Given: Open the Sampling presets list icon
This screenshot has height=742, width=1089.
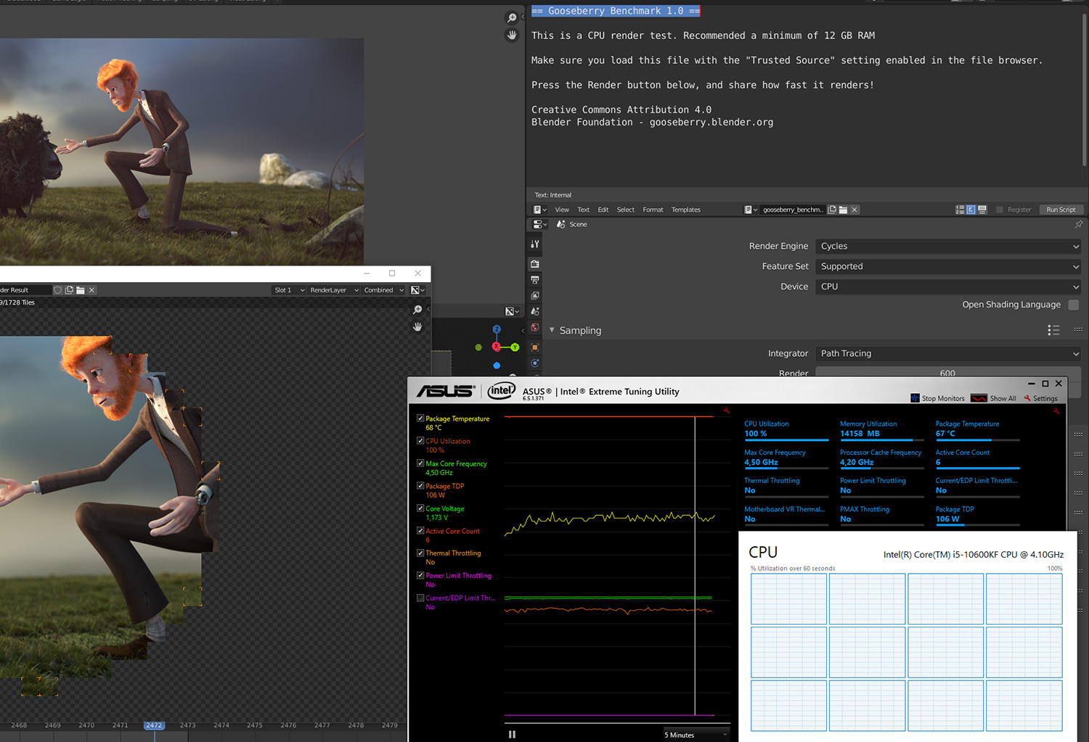Looking at the screenshot, I should (x=1053, y=330).
